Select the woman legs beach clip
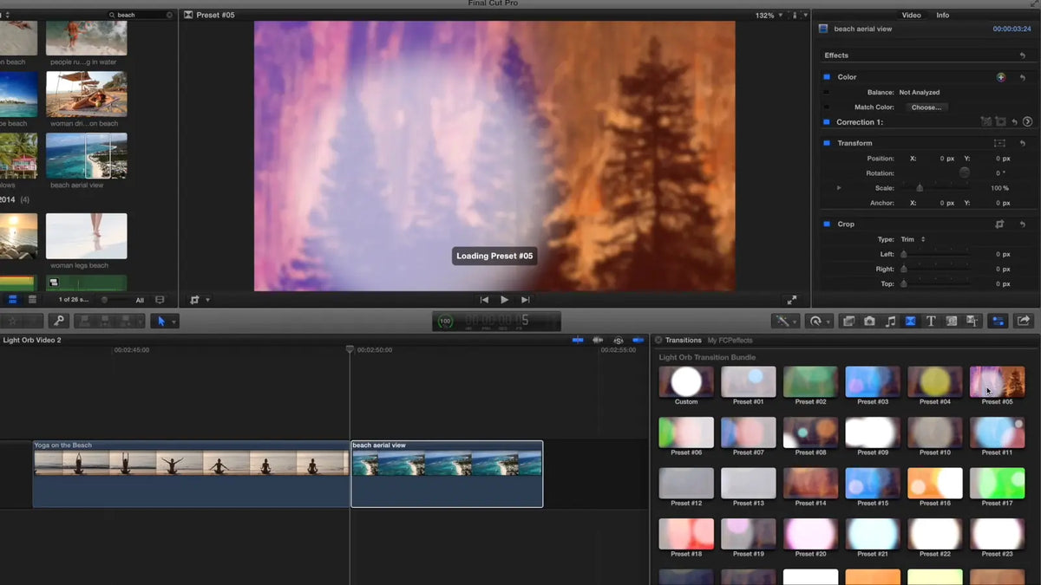Image resolution: width=1041 pixels, height=585 pixels. [x=87, y=236]
